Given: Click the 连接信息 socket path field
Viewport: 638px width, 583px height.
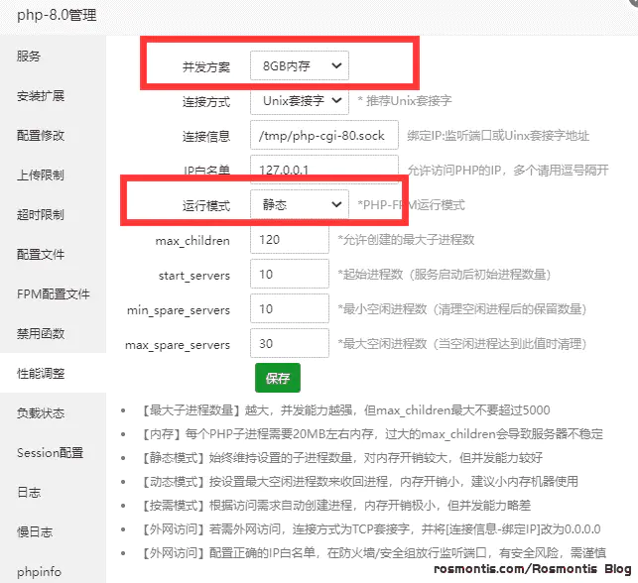Looking at the screenshot, I should click(x=324, y=135).
